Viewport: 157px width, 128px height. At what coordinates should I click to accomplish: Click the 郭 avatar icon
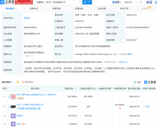click(x=13, y=116)
